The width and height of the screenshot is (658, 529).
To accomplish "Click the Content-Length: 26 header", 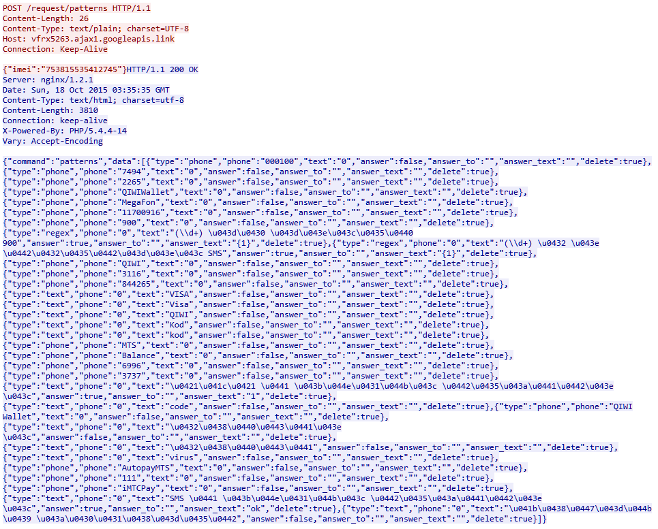I will pyautogui.click(x=45, y=18).
